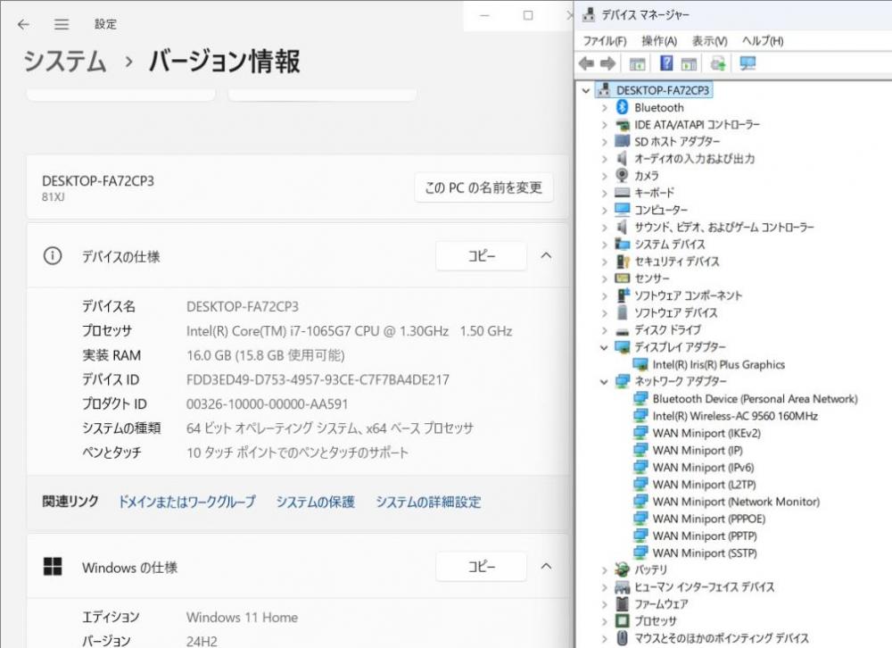Select the keyboard category icon
The image size is (892, 648).
[623, 193]
